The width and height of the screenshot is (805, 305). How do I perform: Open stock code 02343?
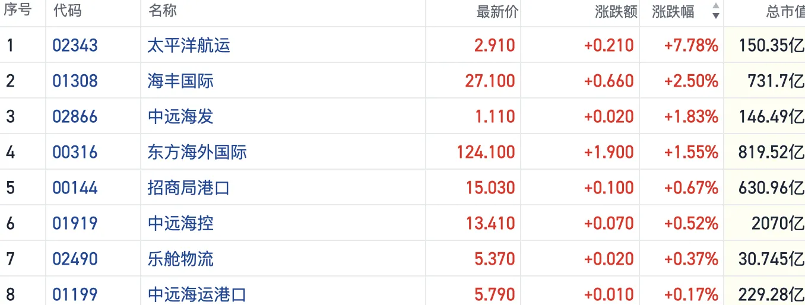[75, 46]
